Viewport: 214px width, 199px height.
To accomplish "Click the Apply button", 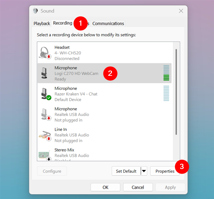I will tap(170, 187).
